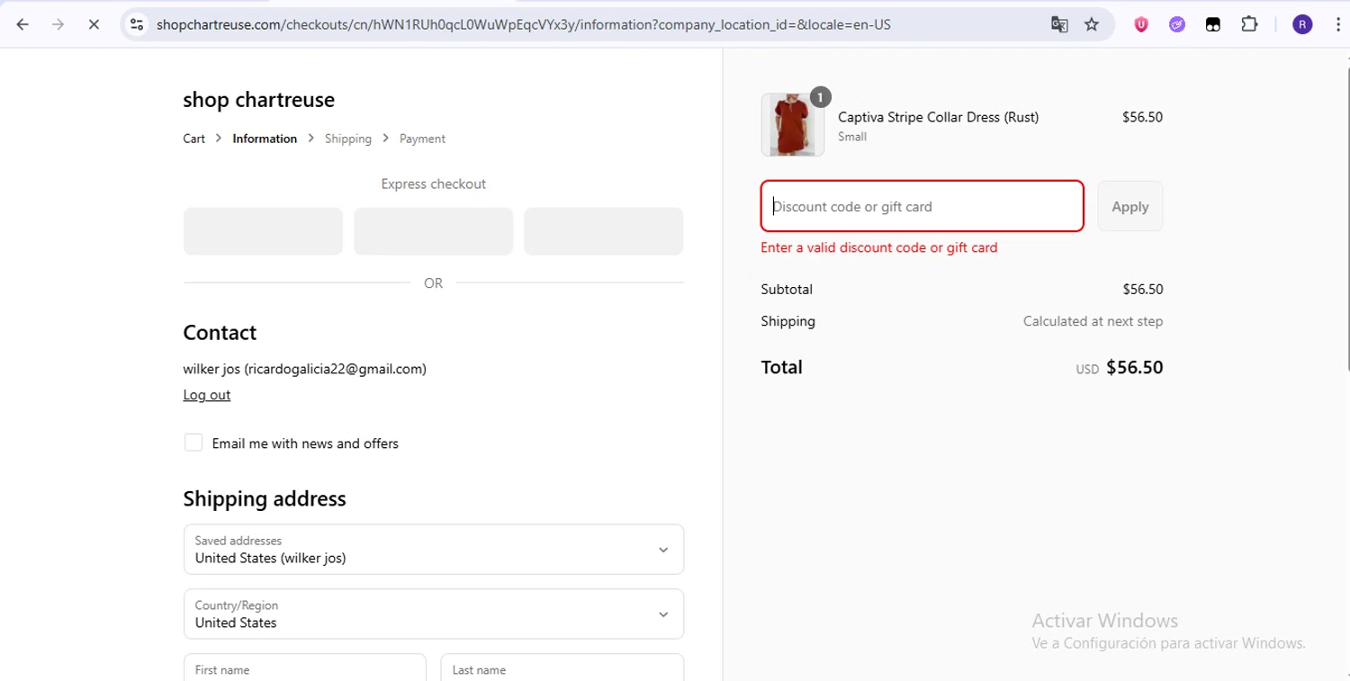This screenshot has height=681, width=1350.
Task: Open site information icon in address bar
Action: [x=137, y=24]
